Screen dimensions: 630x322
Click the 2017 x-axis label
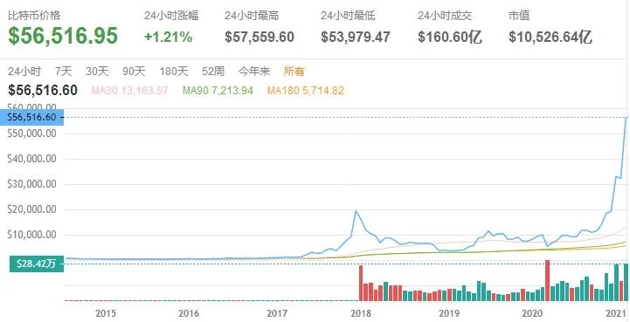click(x=277, y=313)
